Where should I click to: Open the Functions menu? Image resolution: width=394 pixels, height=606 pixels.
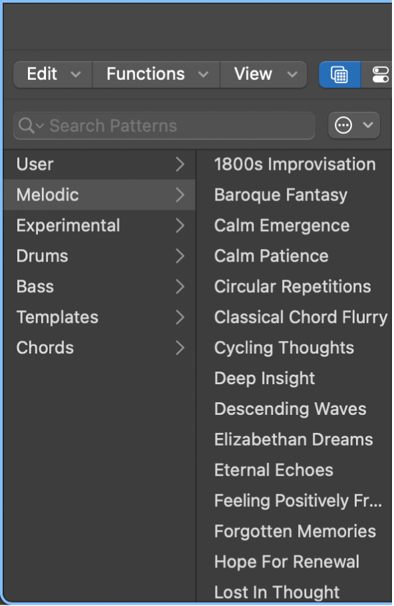pos(145,75)
